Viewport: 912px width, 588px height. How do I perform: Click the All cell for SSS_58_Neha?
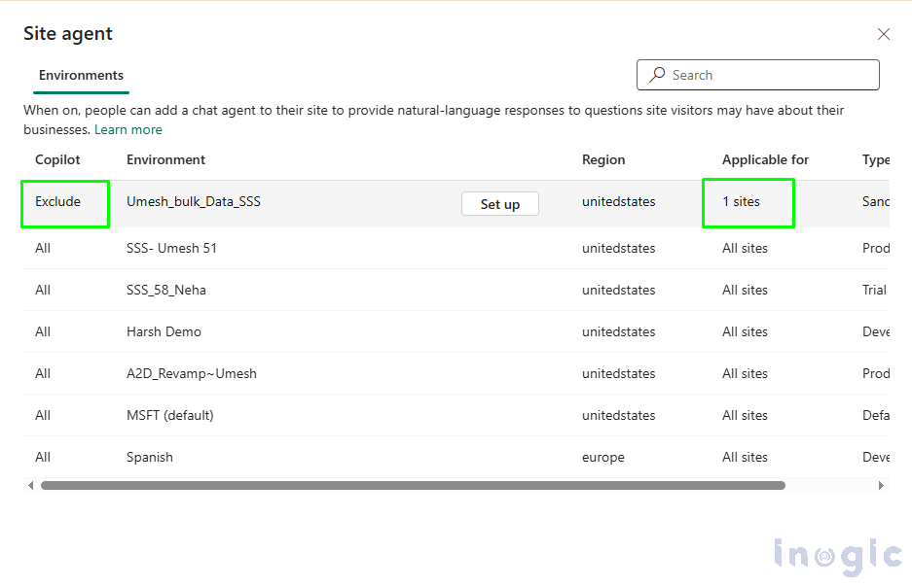click(43, 290)
